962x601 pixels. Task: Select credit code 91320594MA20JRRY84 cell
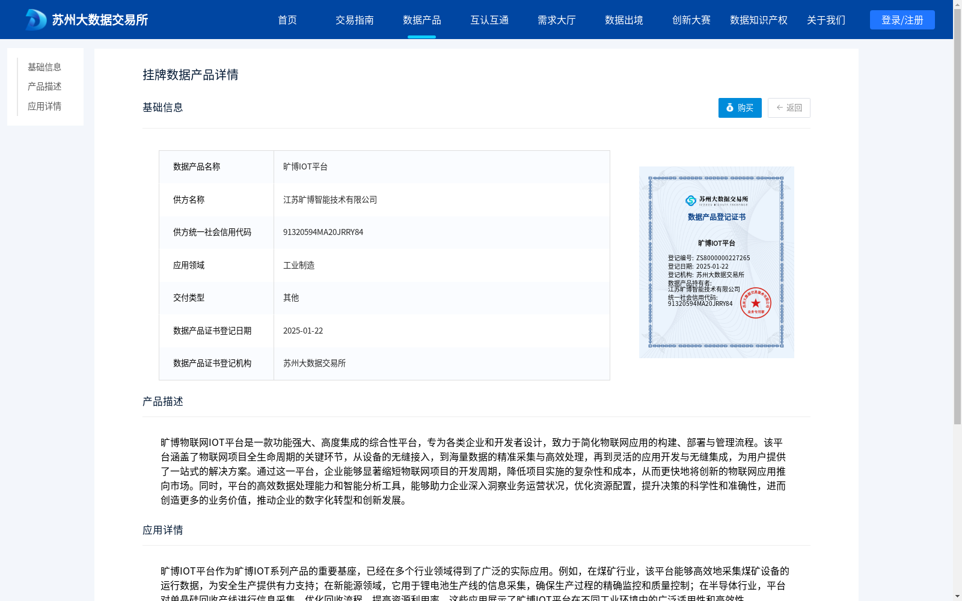[442, 233]
